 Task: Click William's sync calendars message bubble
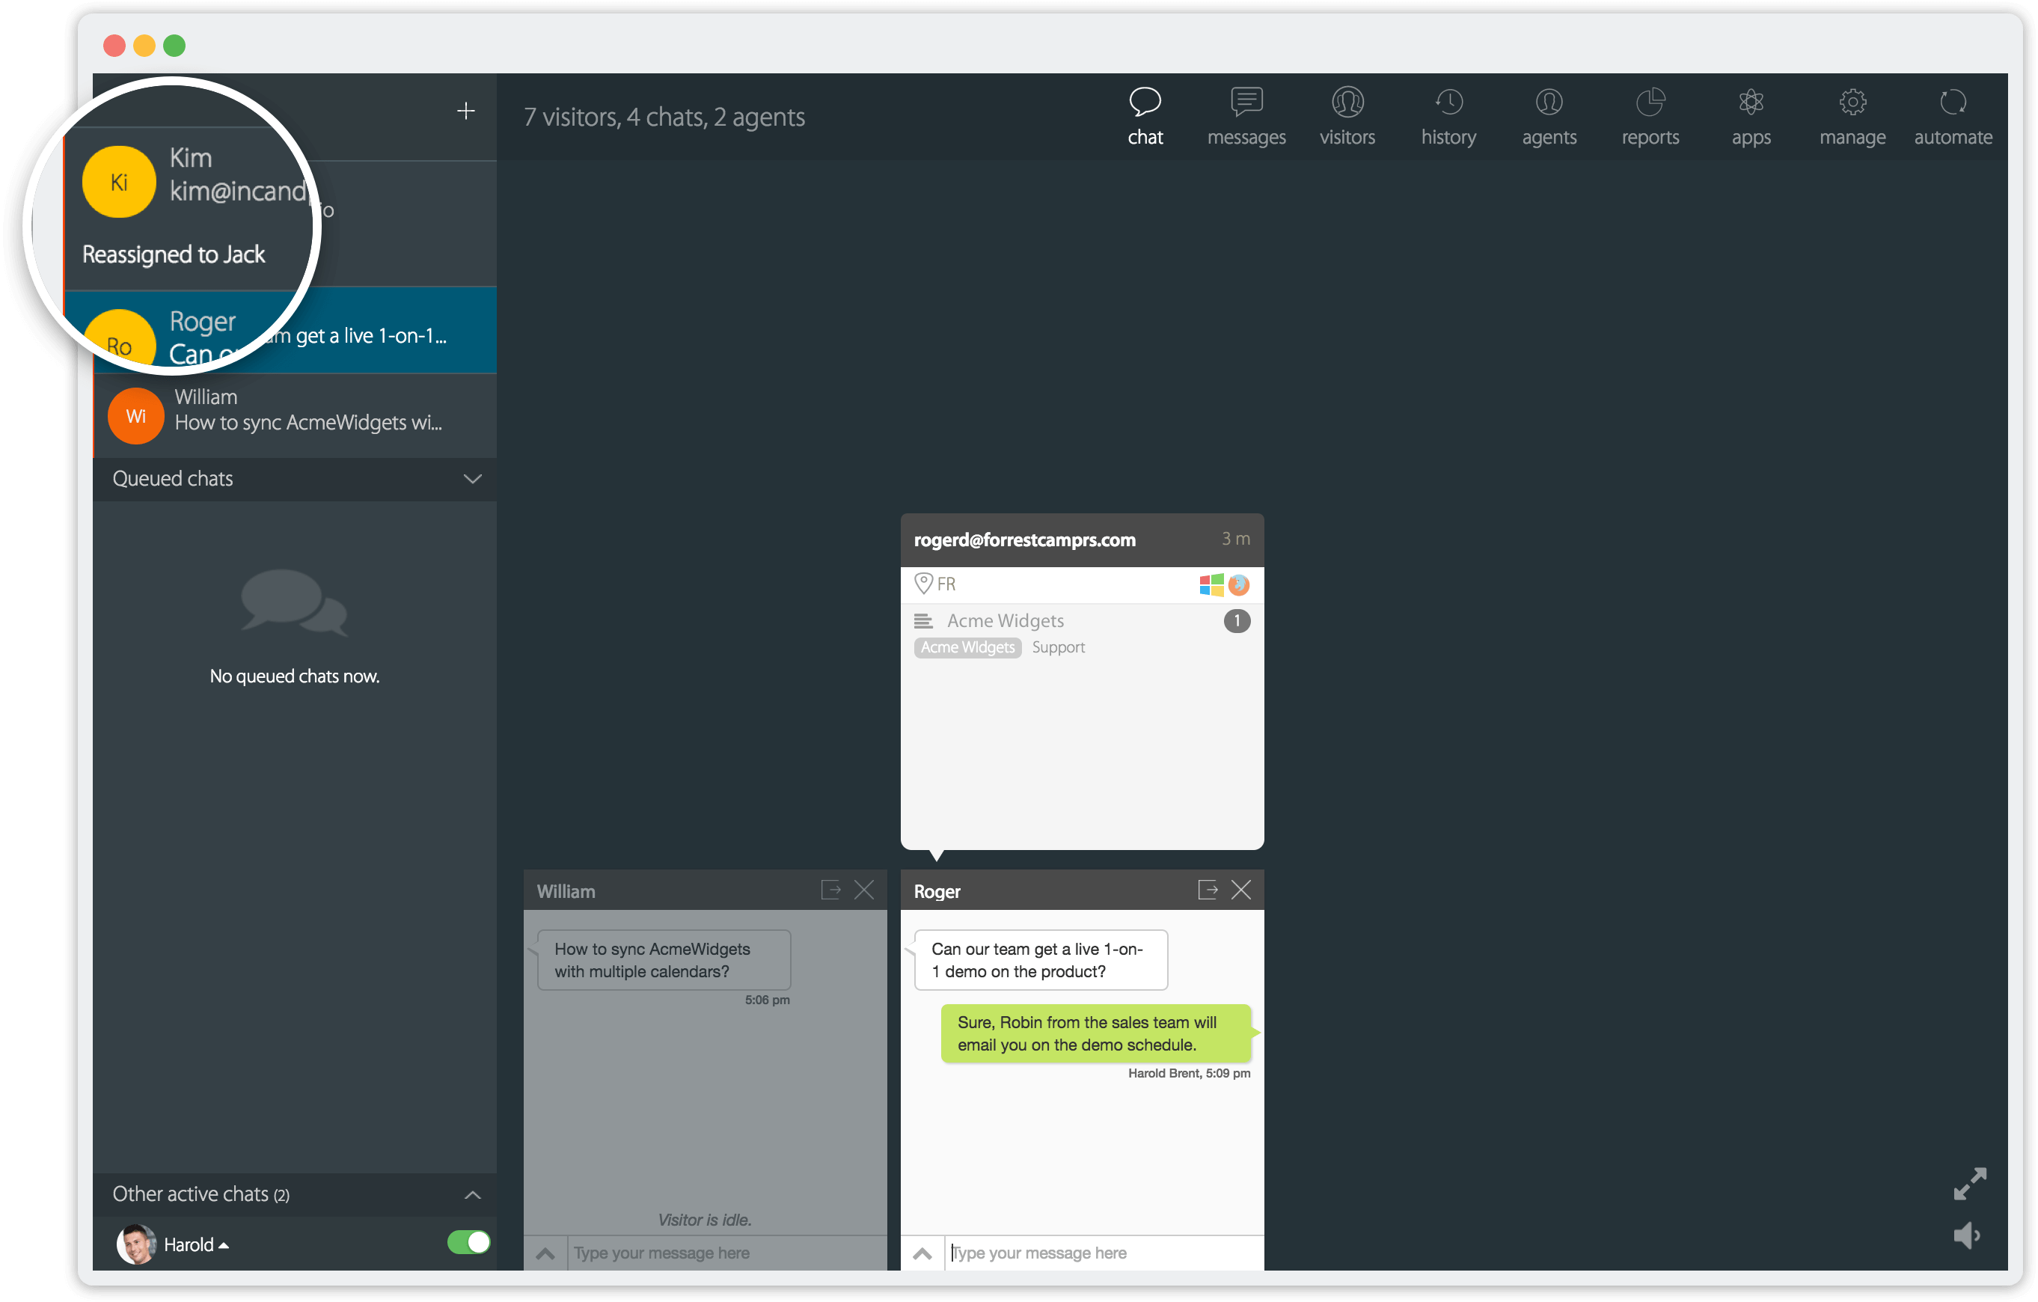pyautogui.click(x=664, y=960)
